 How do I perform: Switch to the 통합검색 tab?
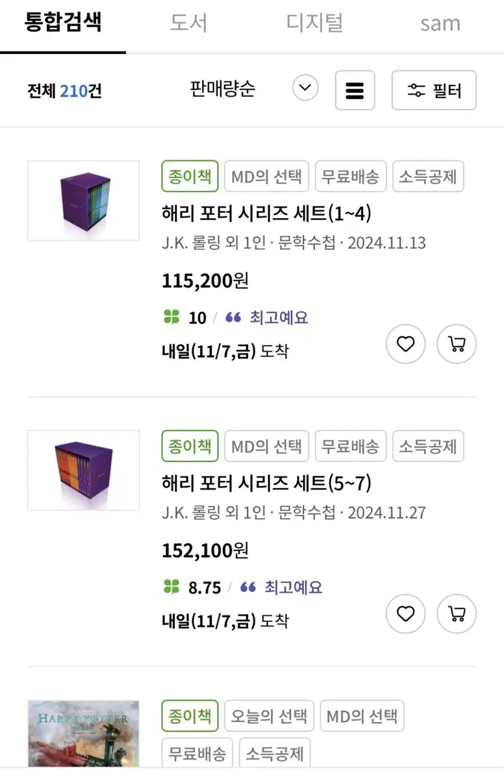tap(63, 23)
